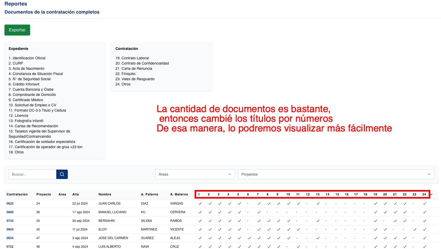Click document 13 checkmark for BERSAHIN SILVAN

318,221
